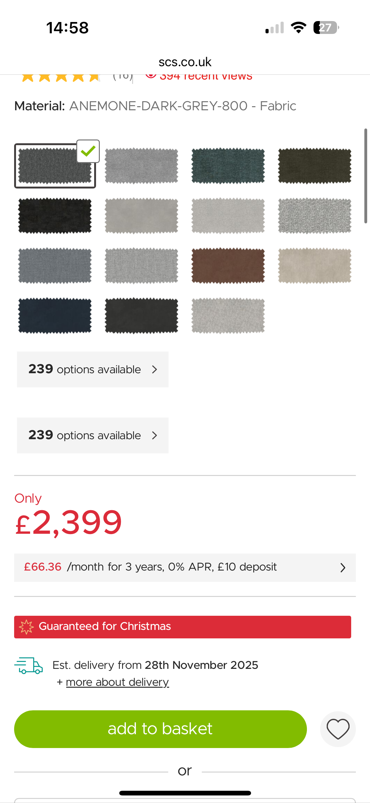Screen dimensions: 370x803
Task: Grab the vertical page scrollbar
Action: (x=366, y=176)
